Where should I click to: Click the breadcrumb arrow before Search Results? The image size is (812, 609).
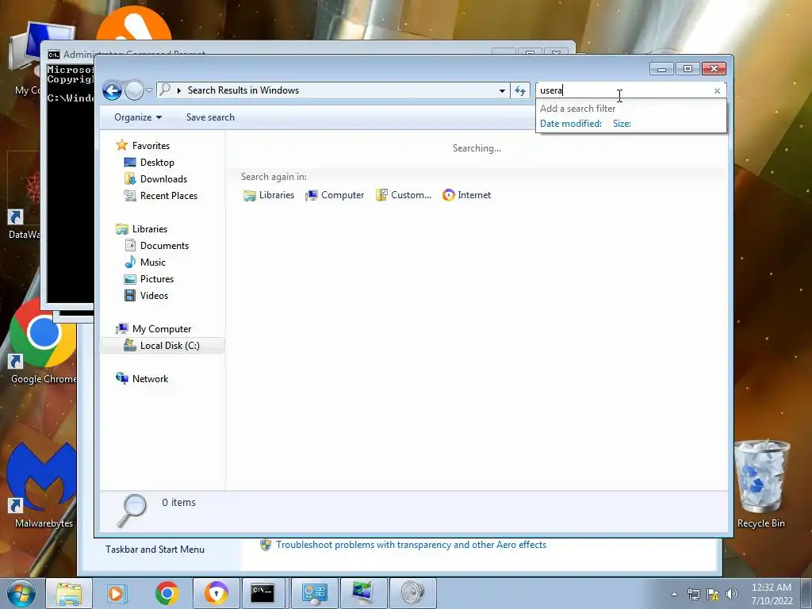[179, 90]
